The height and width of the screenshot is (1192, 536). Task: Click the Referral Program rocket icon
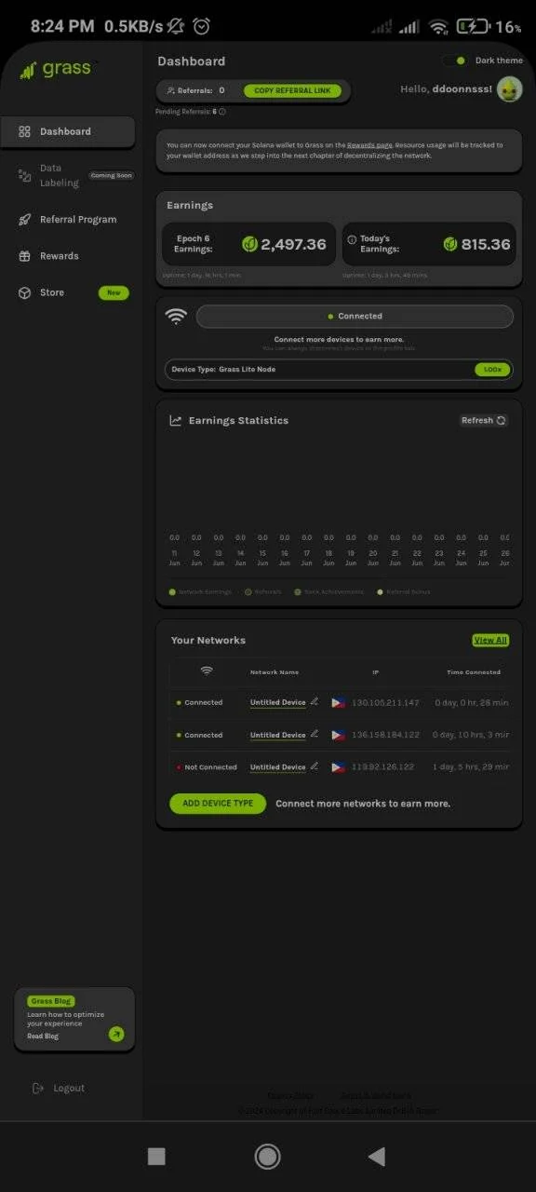click(x=25, y=220)
